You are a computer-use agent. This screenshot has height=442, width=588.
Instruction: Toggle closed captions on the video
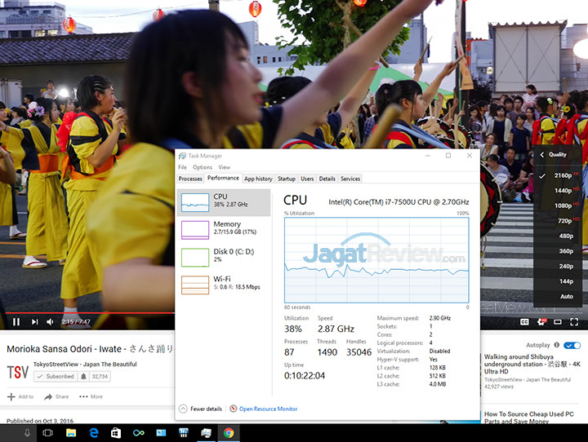pos(525,322)
